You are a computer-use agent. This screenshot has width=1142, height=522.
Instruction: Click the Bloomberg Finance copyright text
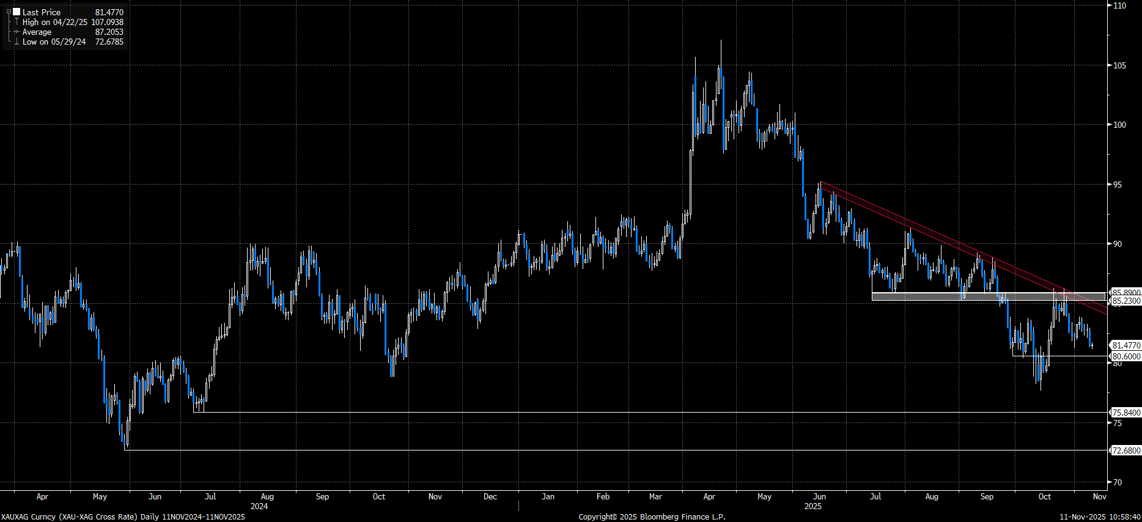pyautogui.click(x=652, y=516)
